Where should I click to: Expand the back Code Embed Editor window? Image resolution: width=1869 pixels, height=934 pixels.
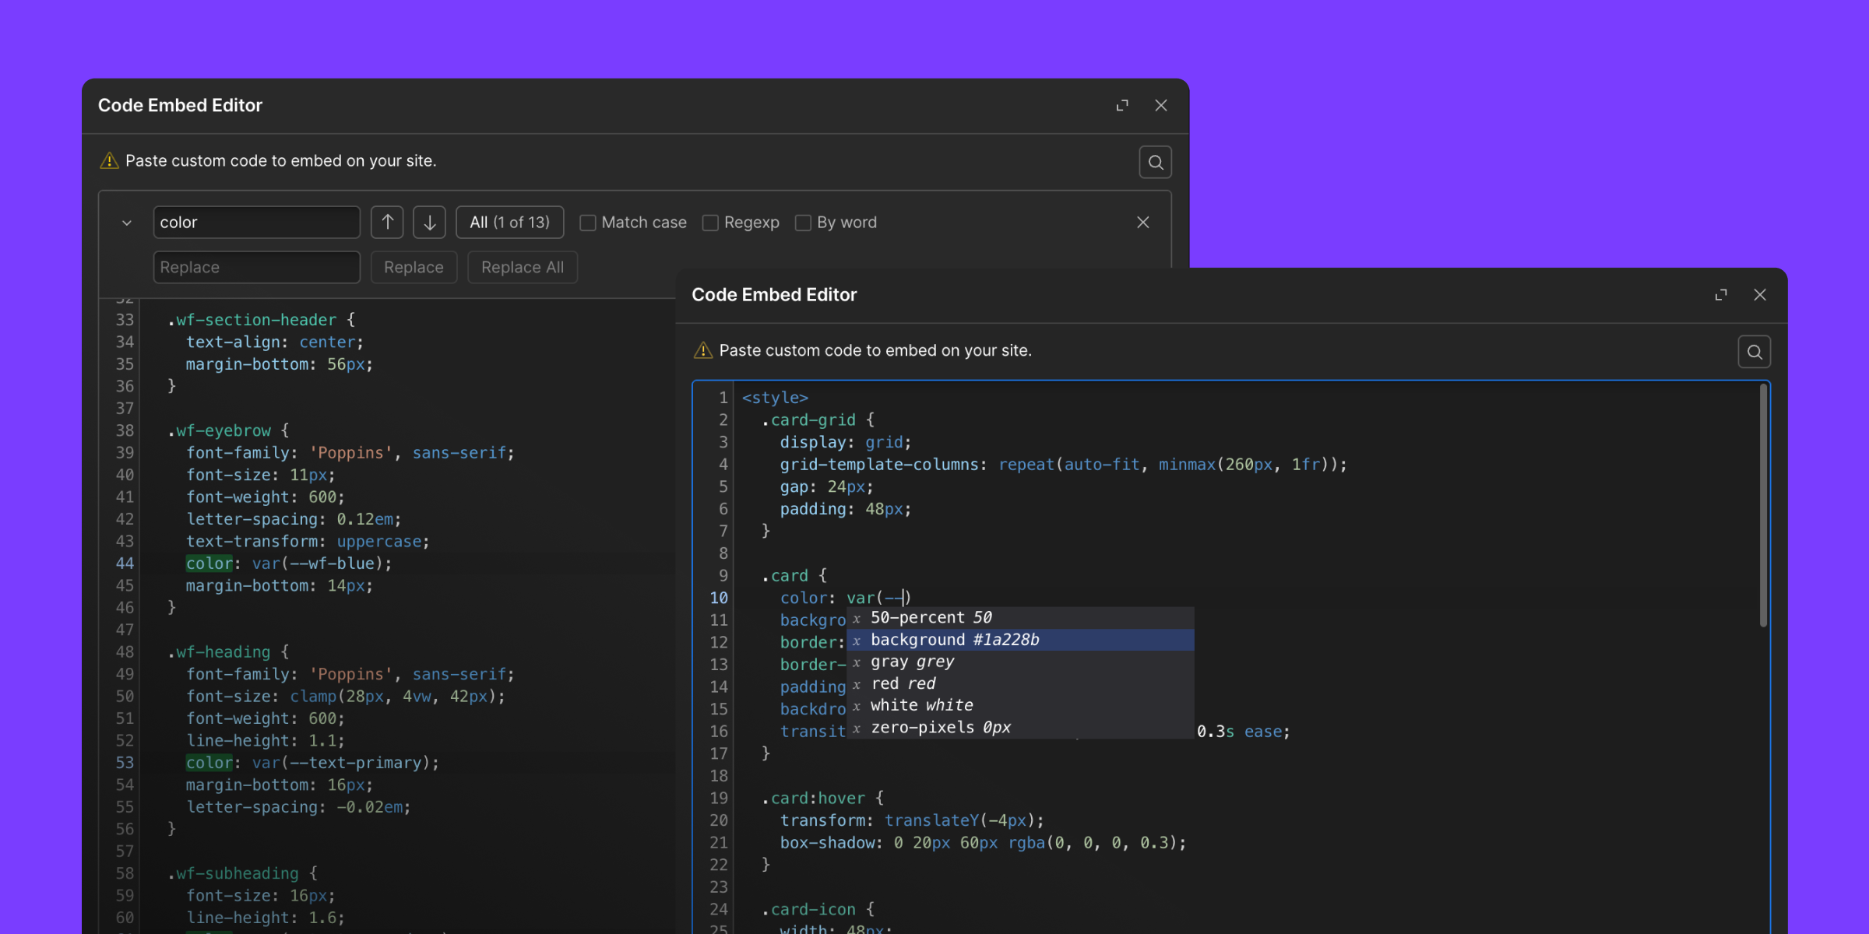pos(1123,105)
